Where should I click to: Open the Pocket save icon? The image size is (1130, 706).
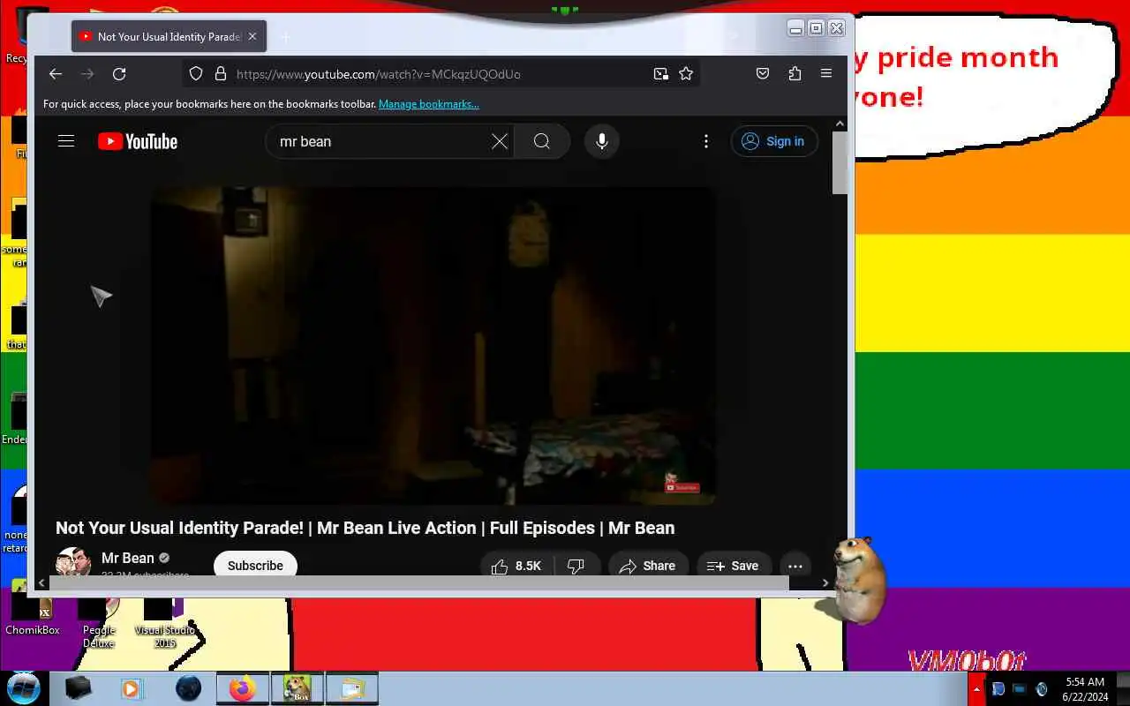[763, 74]
